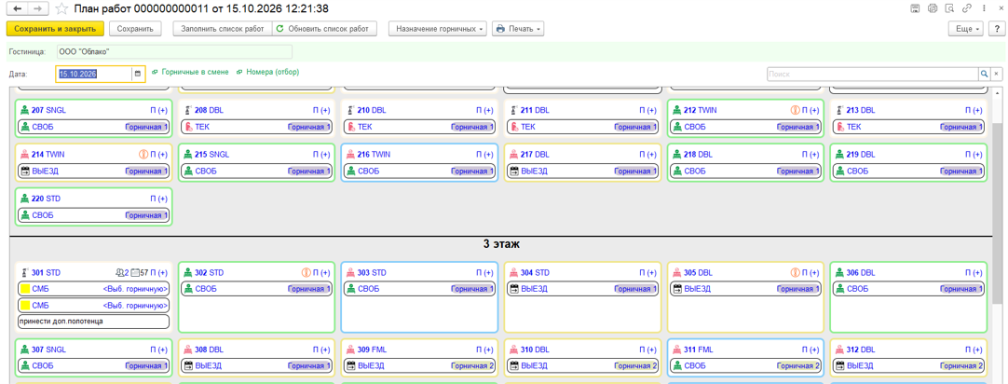Click П (+) on room 306 DBL

(974, 273)
